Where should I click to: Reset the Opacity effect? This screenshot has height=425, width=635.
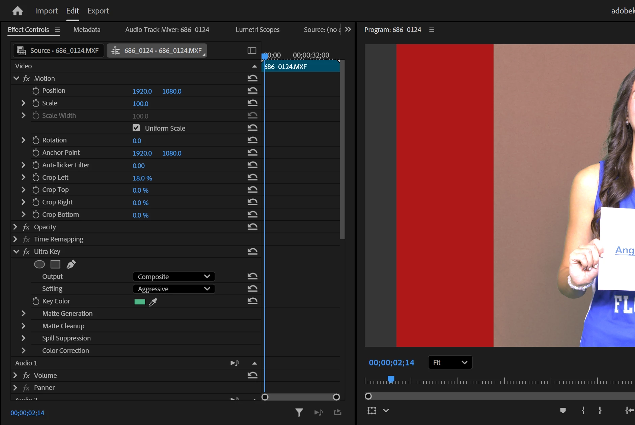252,227
